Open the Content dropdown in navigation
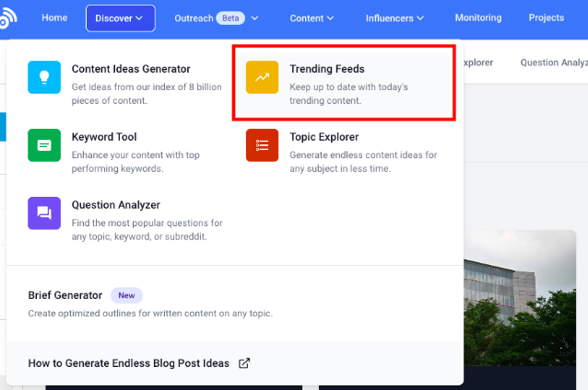Screen dimensions: 588x390 (312, 18)
